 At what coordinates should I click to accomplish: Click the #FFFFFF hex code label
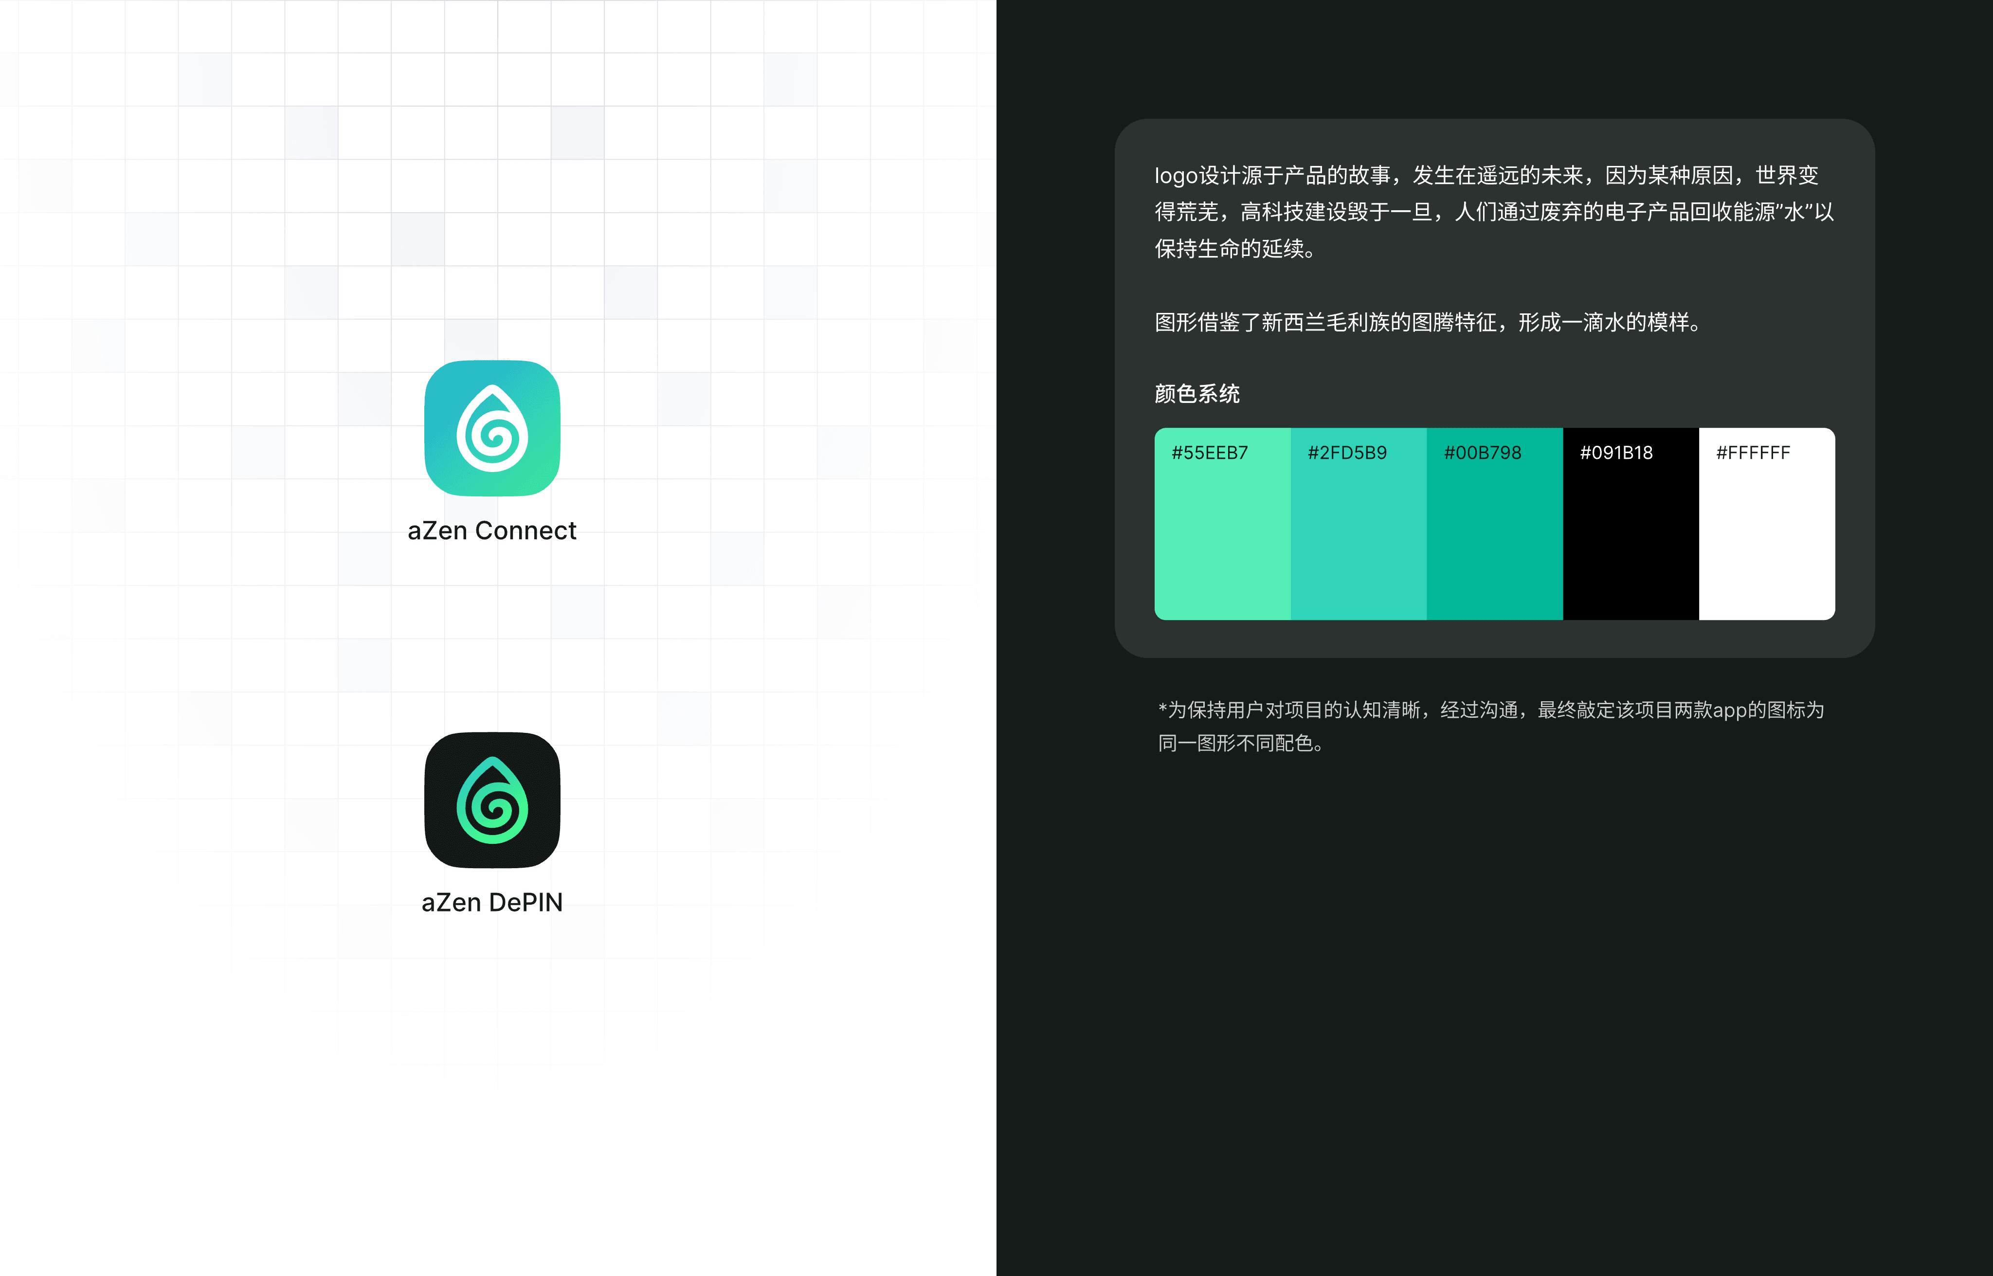click(x=1753, y=453)
